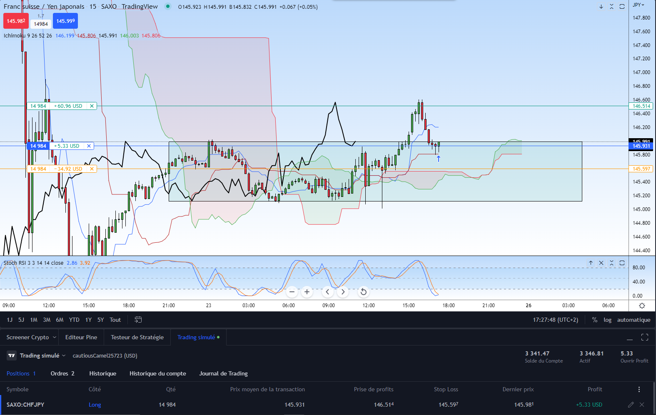Zoom out chart with minus button
The image size is (656, 415).
coord(292,292)
